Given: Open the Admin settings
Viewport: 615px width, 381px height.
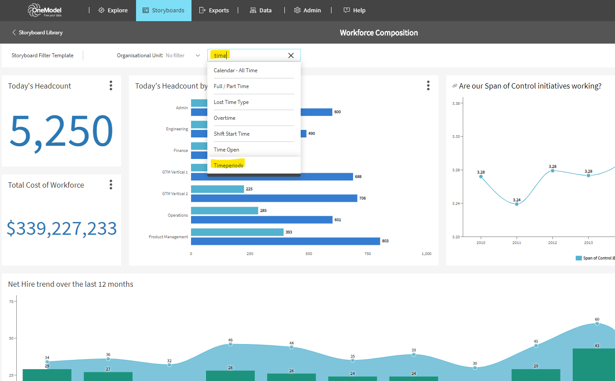Looking at the screenshot, I should coord(307,10).
